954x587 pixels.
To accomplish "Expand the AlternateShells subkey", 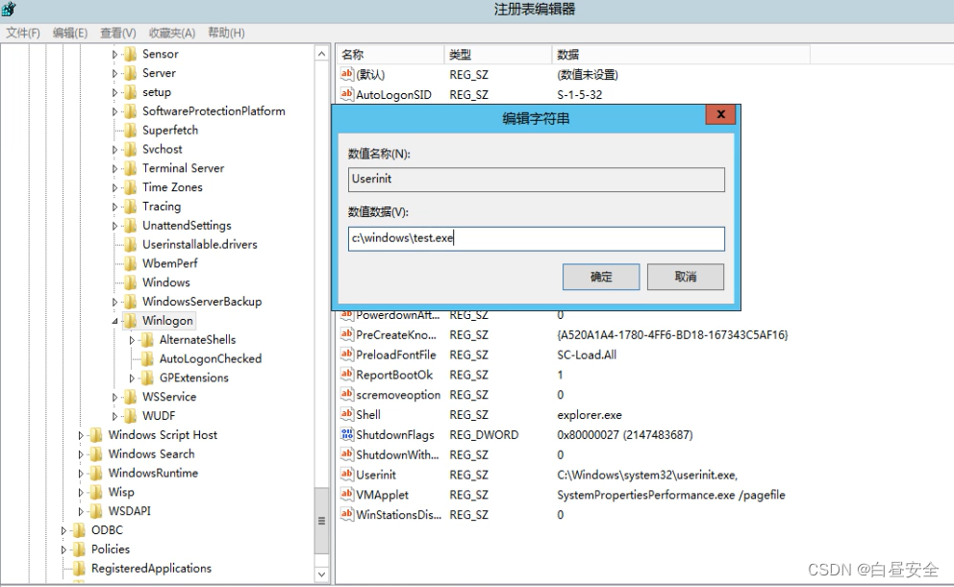I will coord(132,340).
